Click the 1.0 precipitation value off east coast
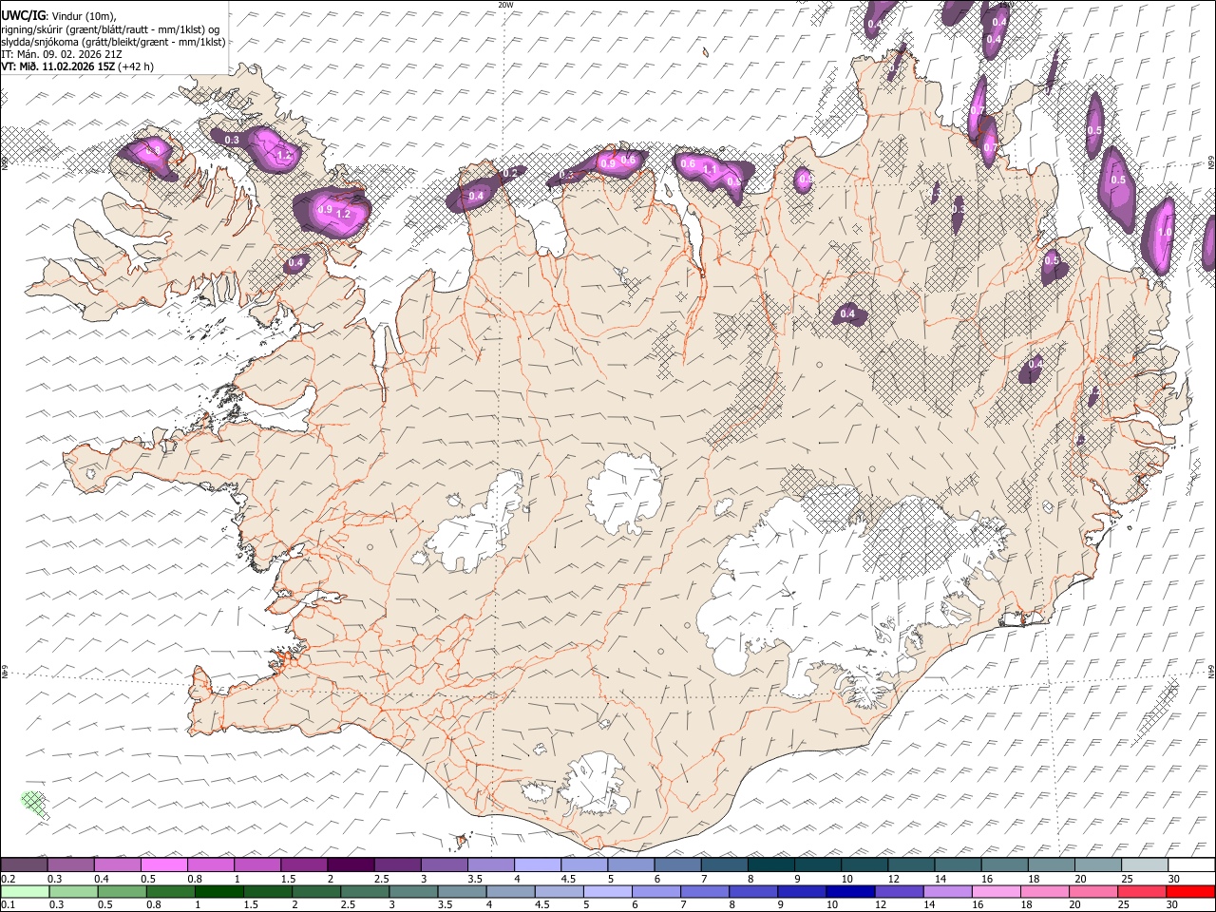 point(1165,232)
